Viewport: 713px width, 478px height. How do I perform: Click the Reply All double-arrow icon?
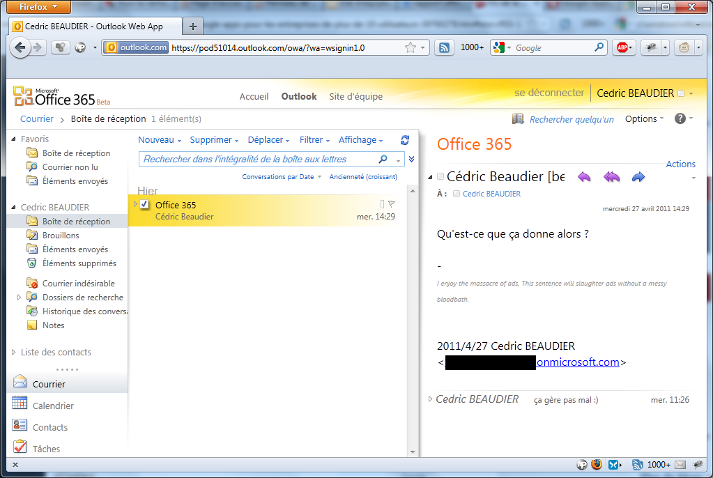coord(612,177)
